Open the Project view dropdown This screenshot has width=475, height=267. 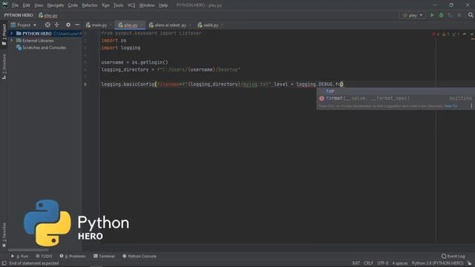24,24
